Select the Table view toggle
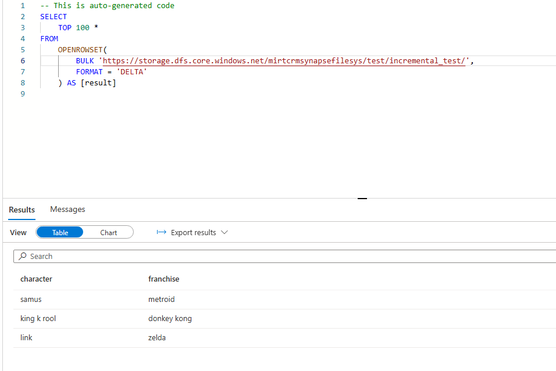This screenshot has height=371, width=556. coord(60,232)
